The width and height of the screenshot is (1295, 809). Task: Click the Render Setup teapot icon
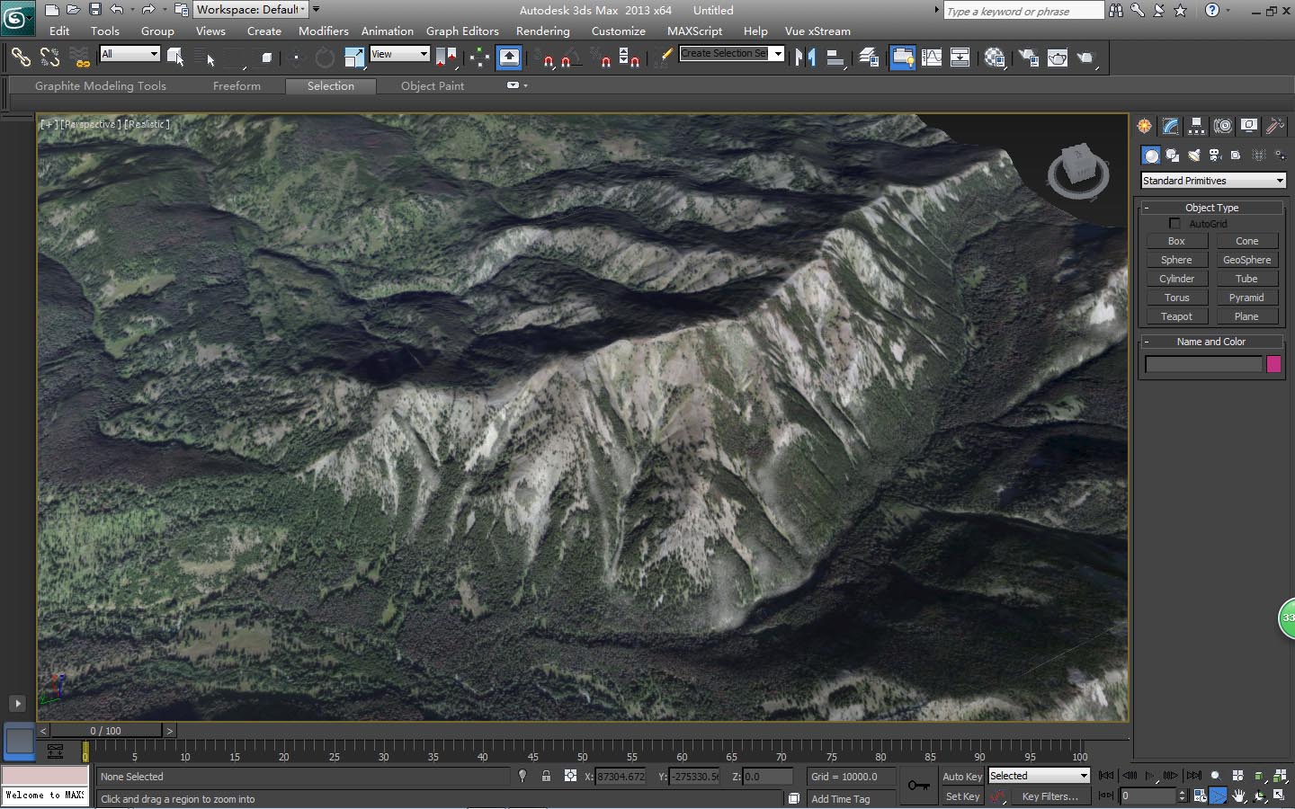click(1028, 58)
